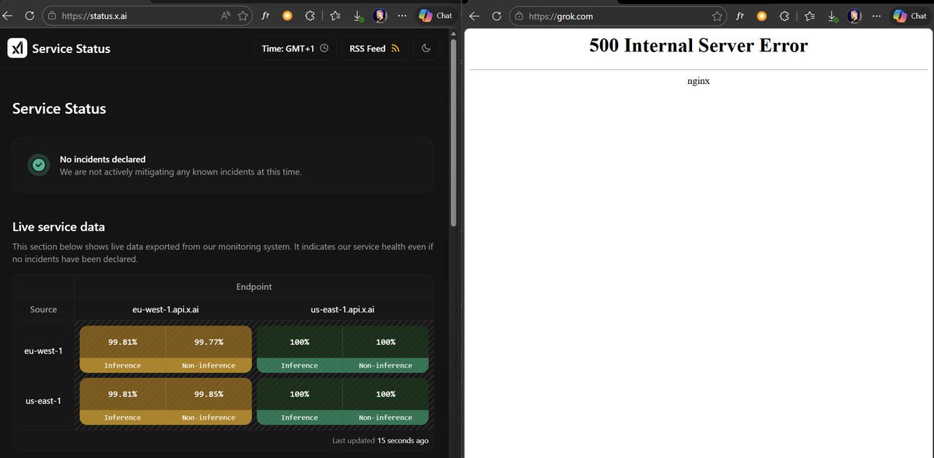Screen dimensions: 934x458
Task: Open Copilot Chat in status.x.ai window
Action: (x=436, y=16)
